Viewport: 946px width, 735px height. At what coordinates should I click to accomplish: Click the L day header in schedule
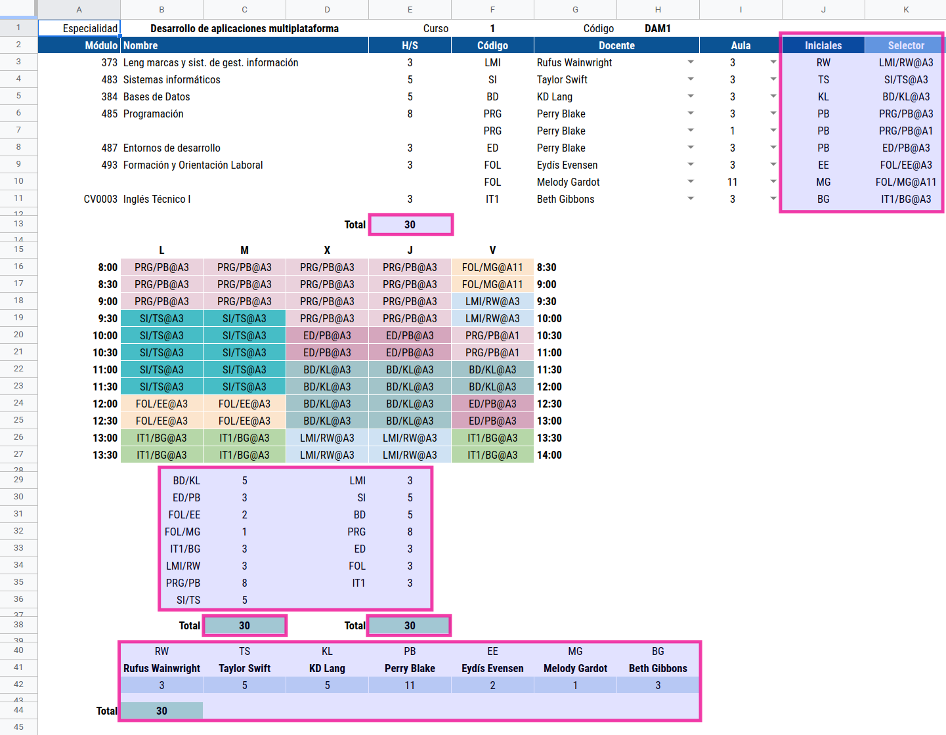click(162, 250)
